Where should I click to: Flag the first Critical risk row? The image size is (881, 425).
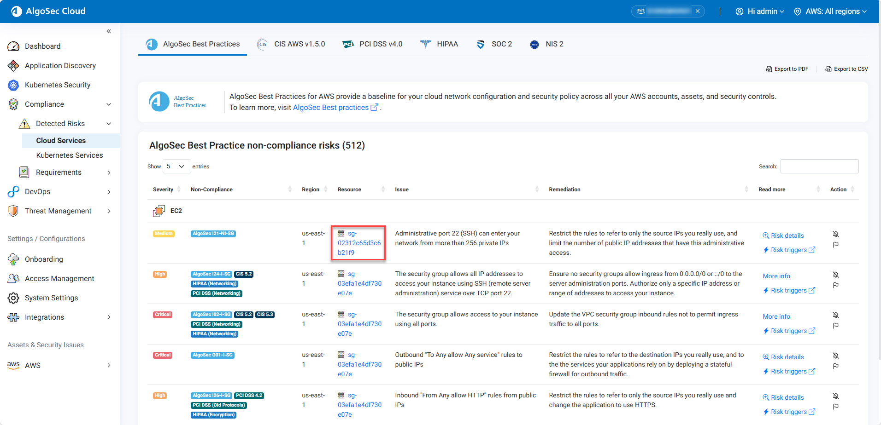click(835, 326)
